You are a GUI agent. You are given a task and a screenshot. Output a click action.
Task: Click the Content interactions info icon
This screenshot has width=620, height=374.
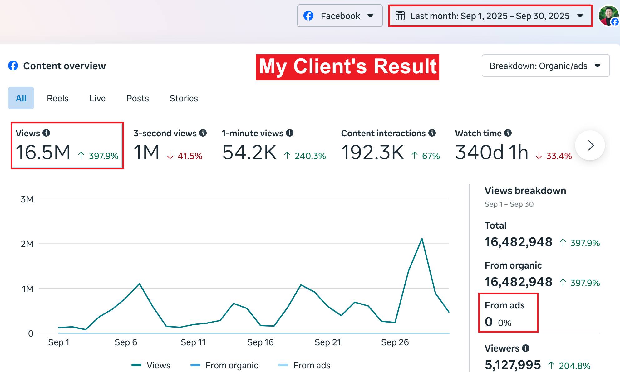(x=432, y=133)
